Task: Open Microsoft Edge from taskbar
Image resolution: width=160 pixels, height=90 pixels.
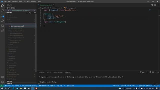Action: (13, 88)
